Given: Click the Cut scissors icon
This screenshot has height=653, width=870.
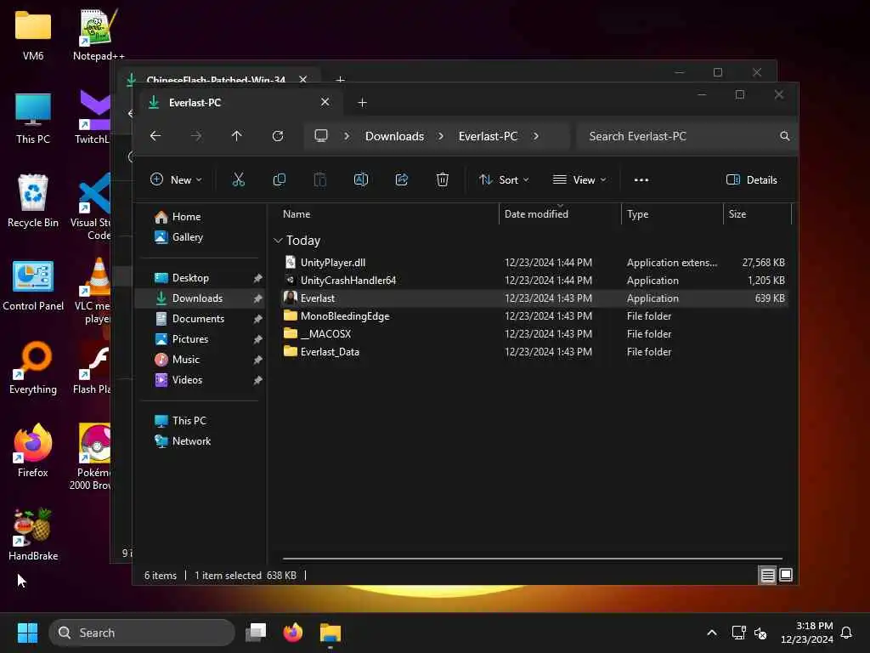Looking at the screenshot, I should (238, 179).
